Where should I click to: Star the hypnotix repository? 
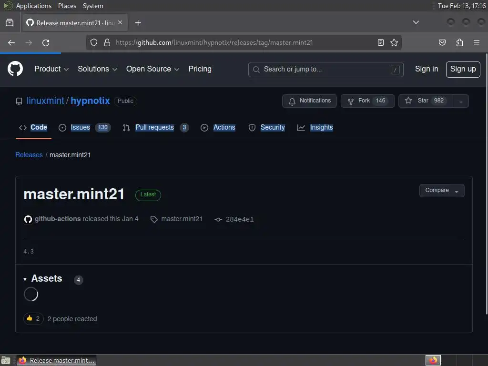coord(425,101)
